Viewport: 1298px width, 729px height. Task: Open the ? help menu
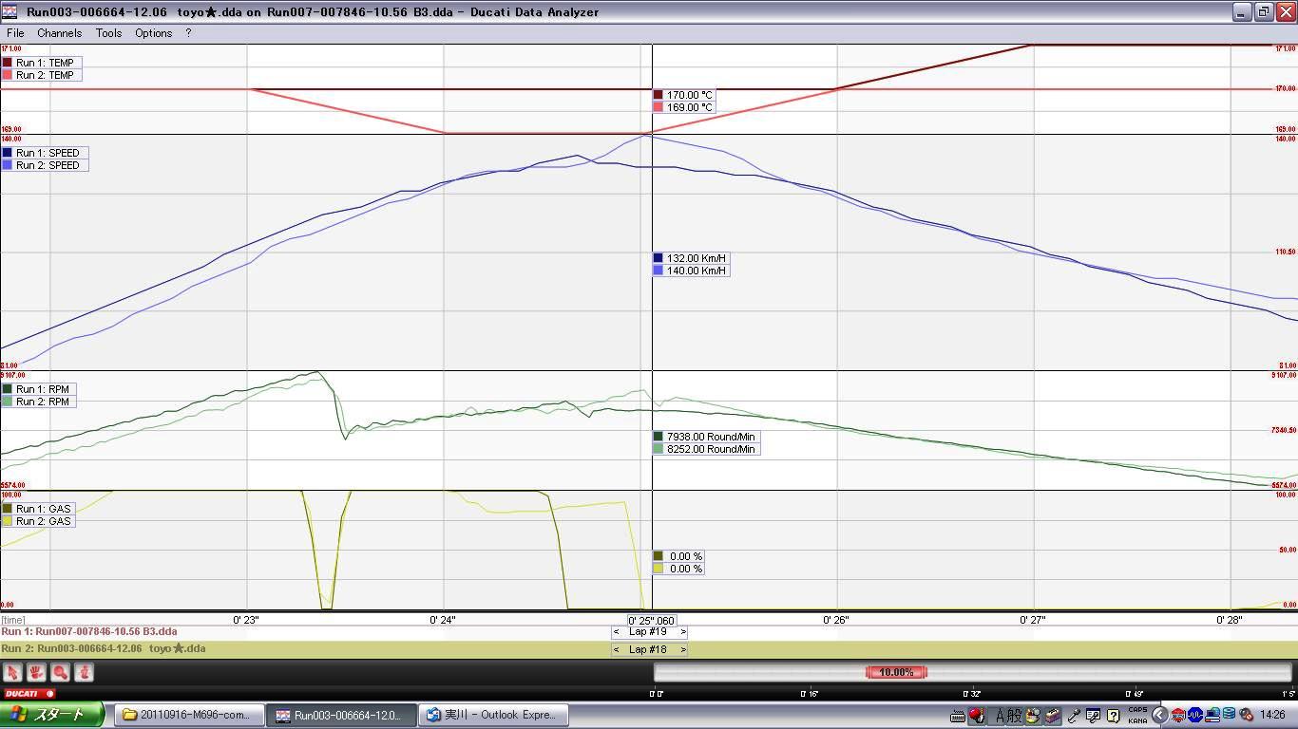pos(188,32)
